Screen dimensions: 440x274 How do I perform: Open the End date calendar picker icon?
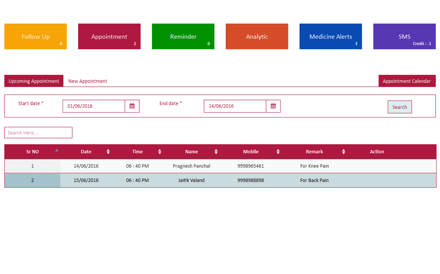click(273, 106)
